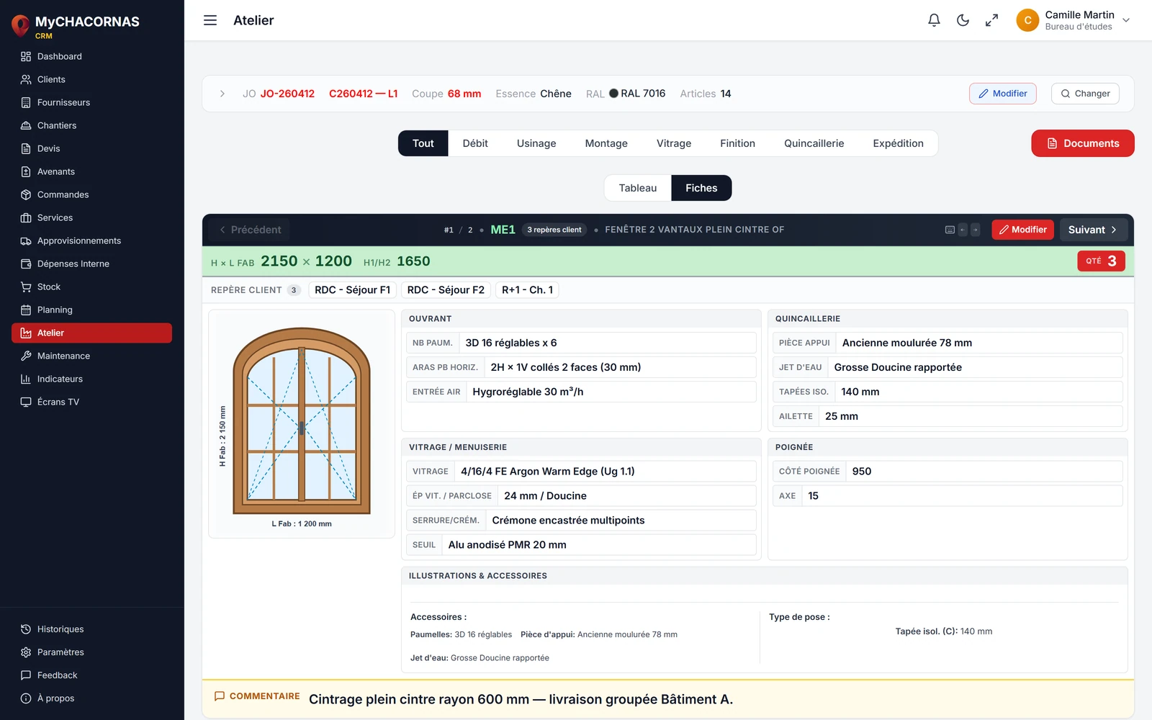Click the keyboard shortcuts icon
Viewport: 1152px width, 720px height.
click(950, 230)
